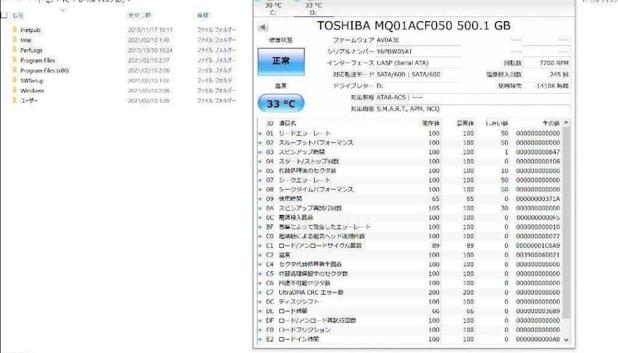Image resolution: width=618 pixels, height=353 pixels.
Task: Click the SMART list scrollbar
Action: [x=565, y=228]
